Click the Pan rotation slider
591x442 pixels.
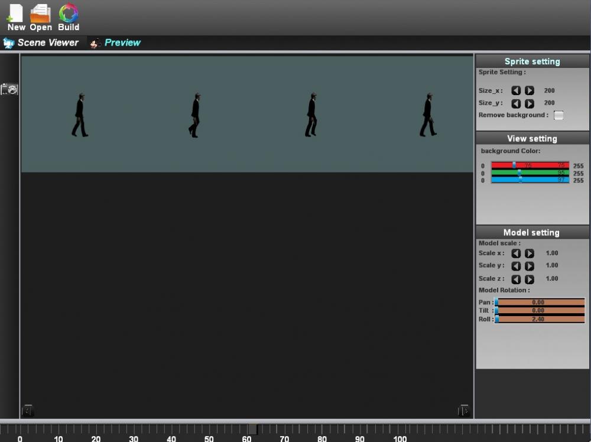pos(540,302)
